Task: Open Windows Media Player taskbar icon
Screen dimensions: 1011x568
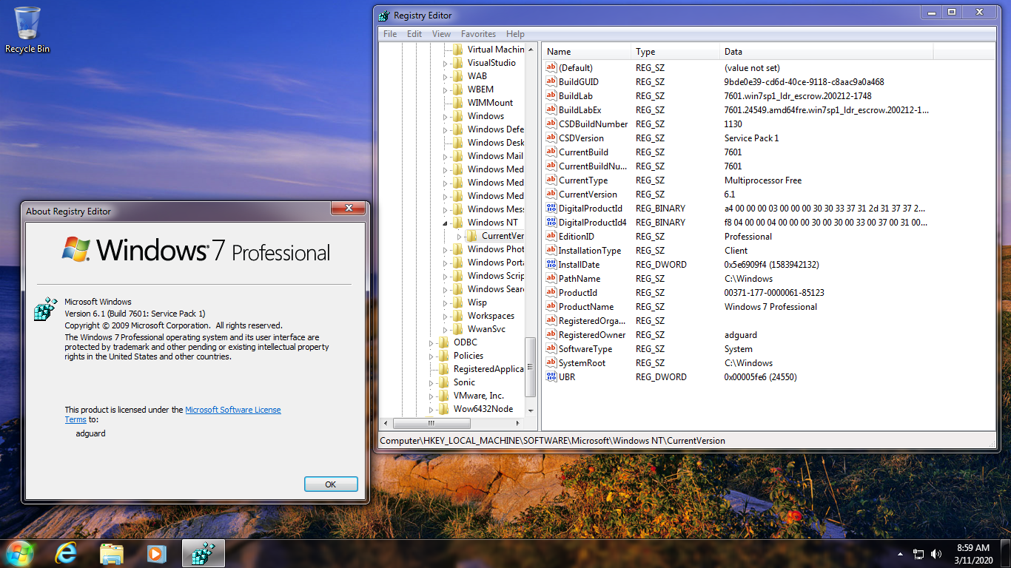Action: (x=155, y=553)
